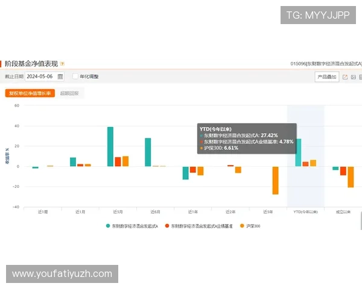Viewport: 362px width, 289px height.
Task: Click the help icon beside 阶段基金净值表现
Action: pos(62,64)
